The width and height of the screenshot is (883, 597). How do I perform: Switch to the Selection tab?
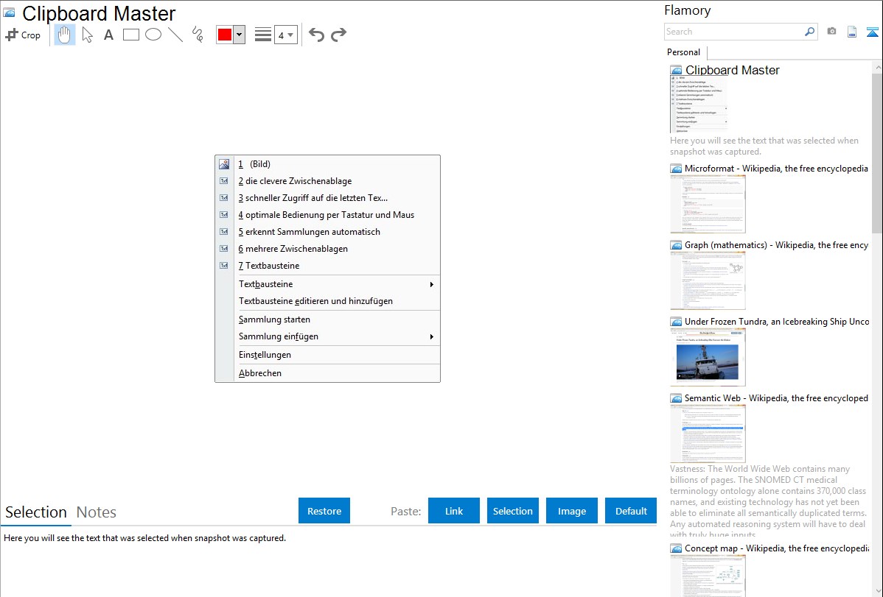pyautogui.click(x=36, y=512)
